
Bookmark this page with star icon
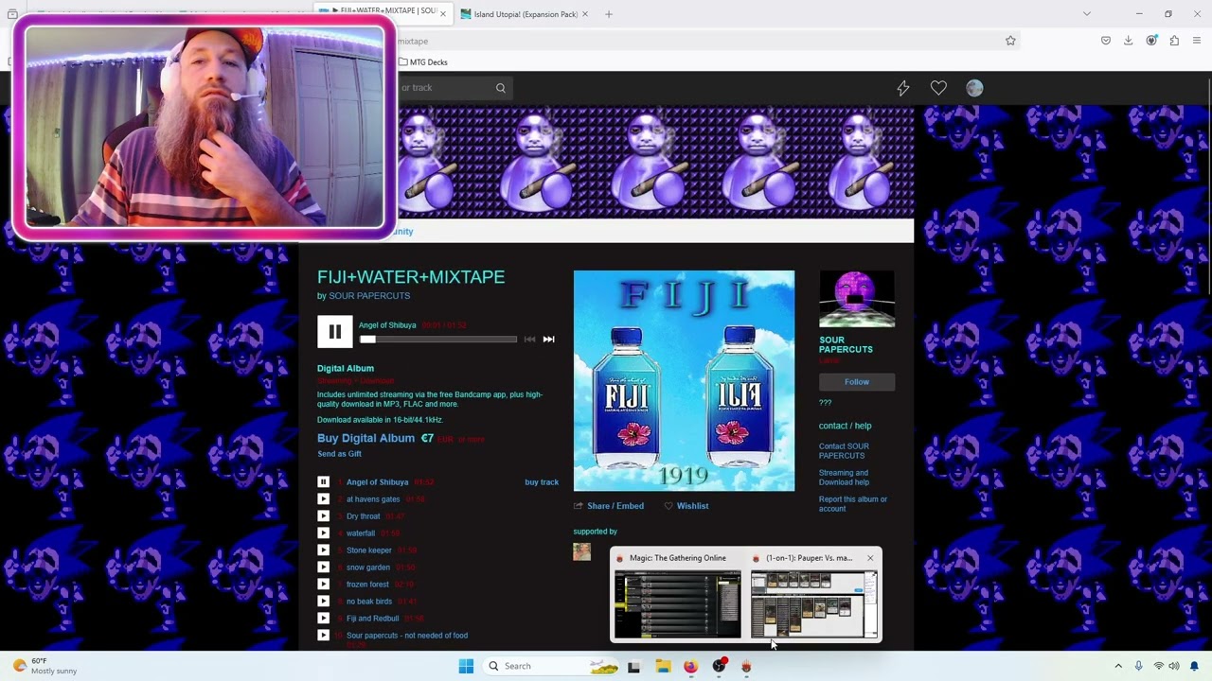[x=1010, y=41]
